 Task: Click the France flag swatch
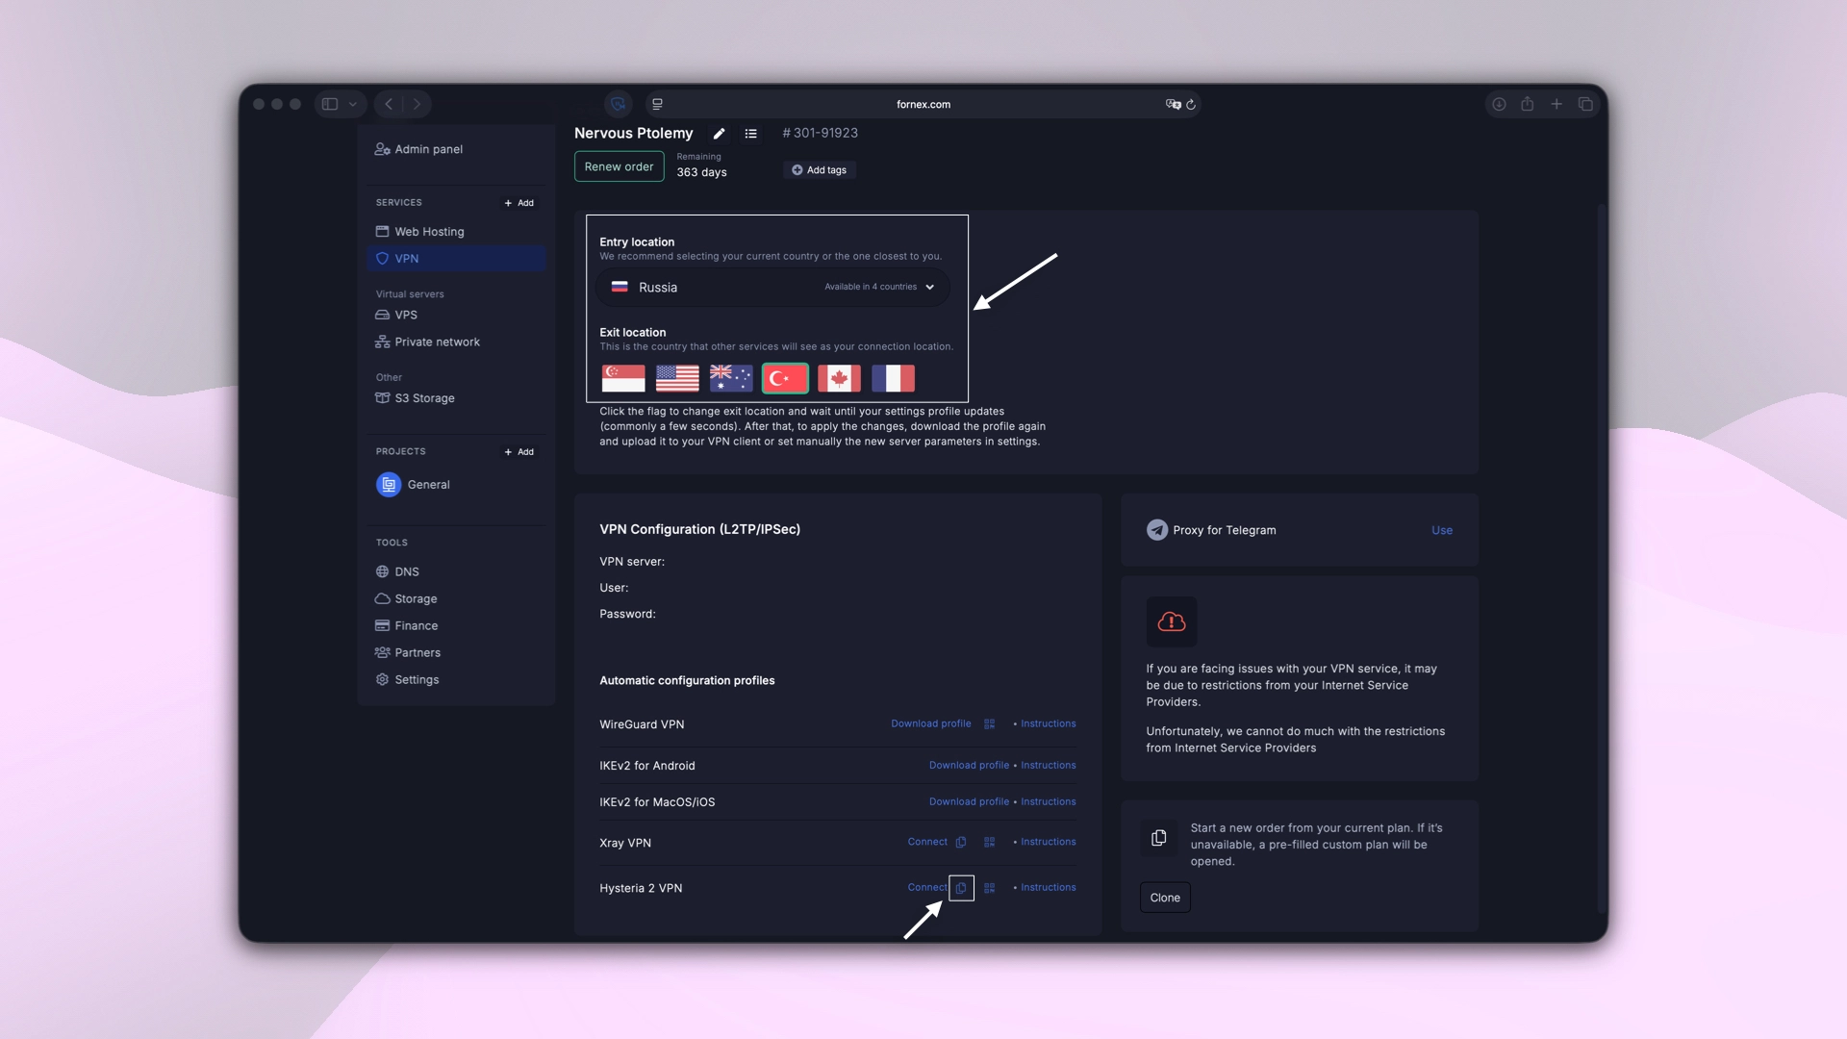pos(894,378)
